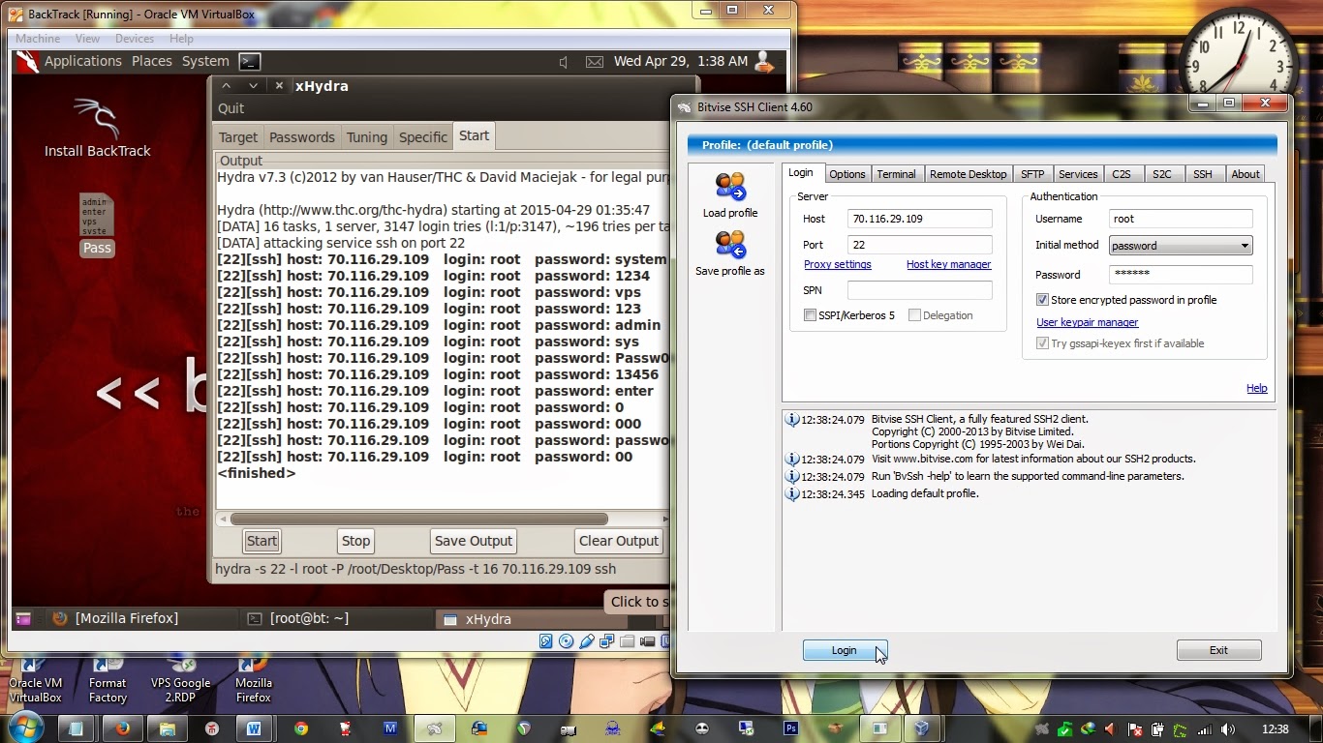Image resolution: width=1323 pixels, height=743 pixels.
Task: Click the Load profile icon in Bitvise
Action: click(730, 187)
